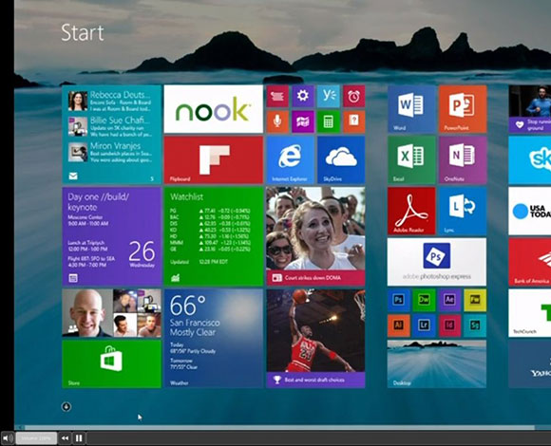Open the Weather tile for San Francisco
The image size is (551, 446).
click(214, 338)
